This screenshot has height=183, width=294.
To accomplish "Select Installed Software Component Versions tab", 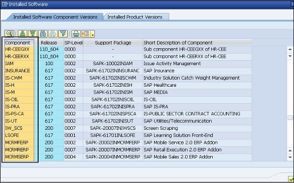I will 55,17.
